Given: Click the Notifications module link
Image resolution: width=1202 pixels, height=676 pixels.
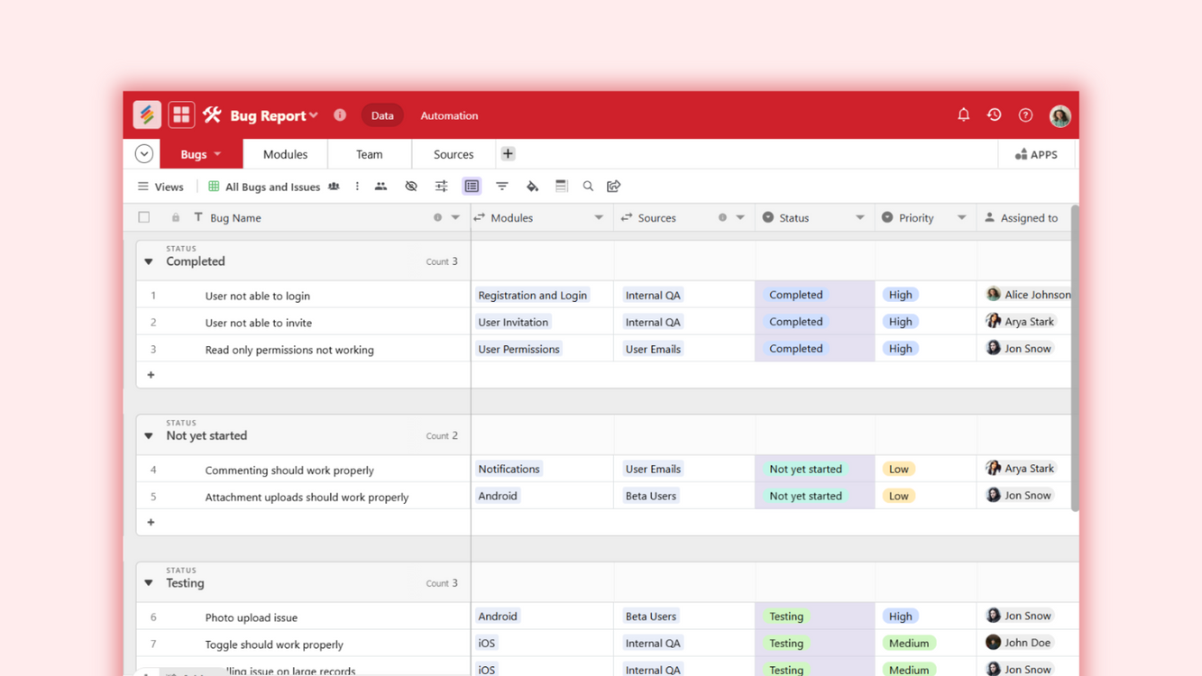Looking at the screenshot, I should point(509,469).
